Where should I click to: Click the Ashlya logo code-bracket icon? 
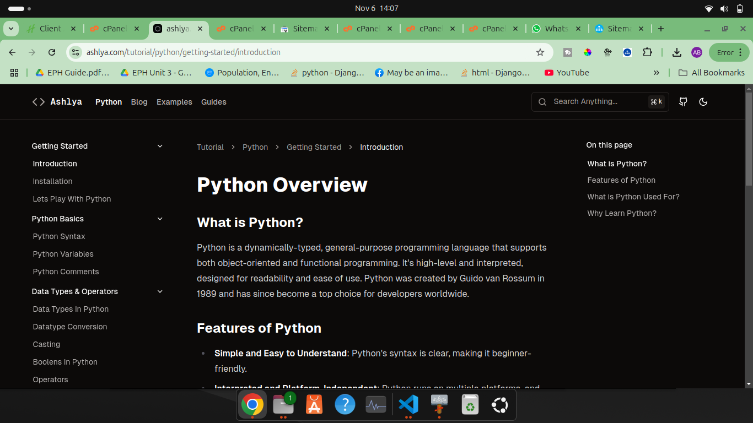point(39,102)
